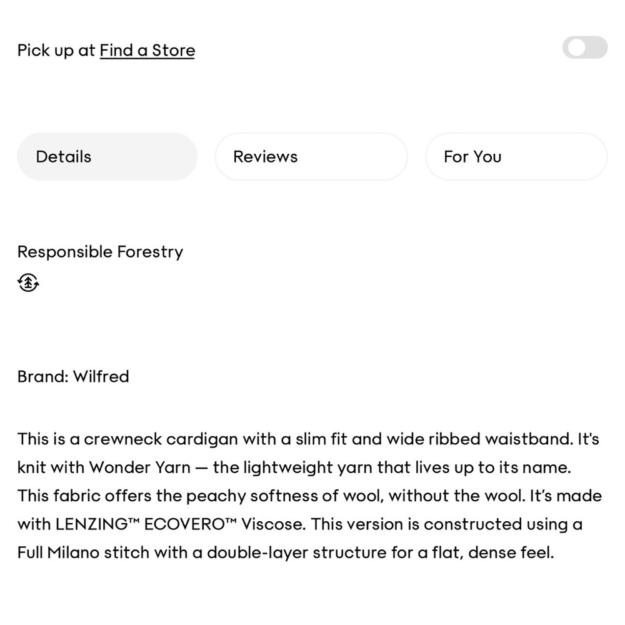Switch to the Reviews tab
This screenshot has width=625, height=625.
[311, 157]
